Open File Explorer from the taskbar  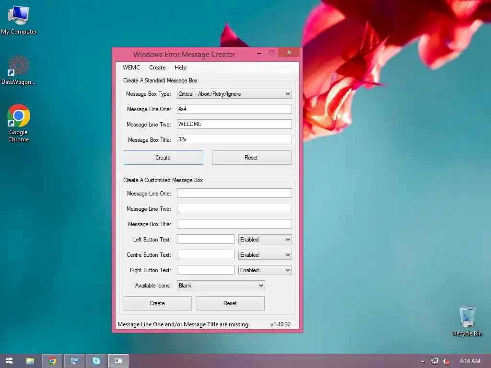pyautogui.click(x=30, y=361)
